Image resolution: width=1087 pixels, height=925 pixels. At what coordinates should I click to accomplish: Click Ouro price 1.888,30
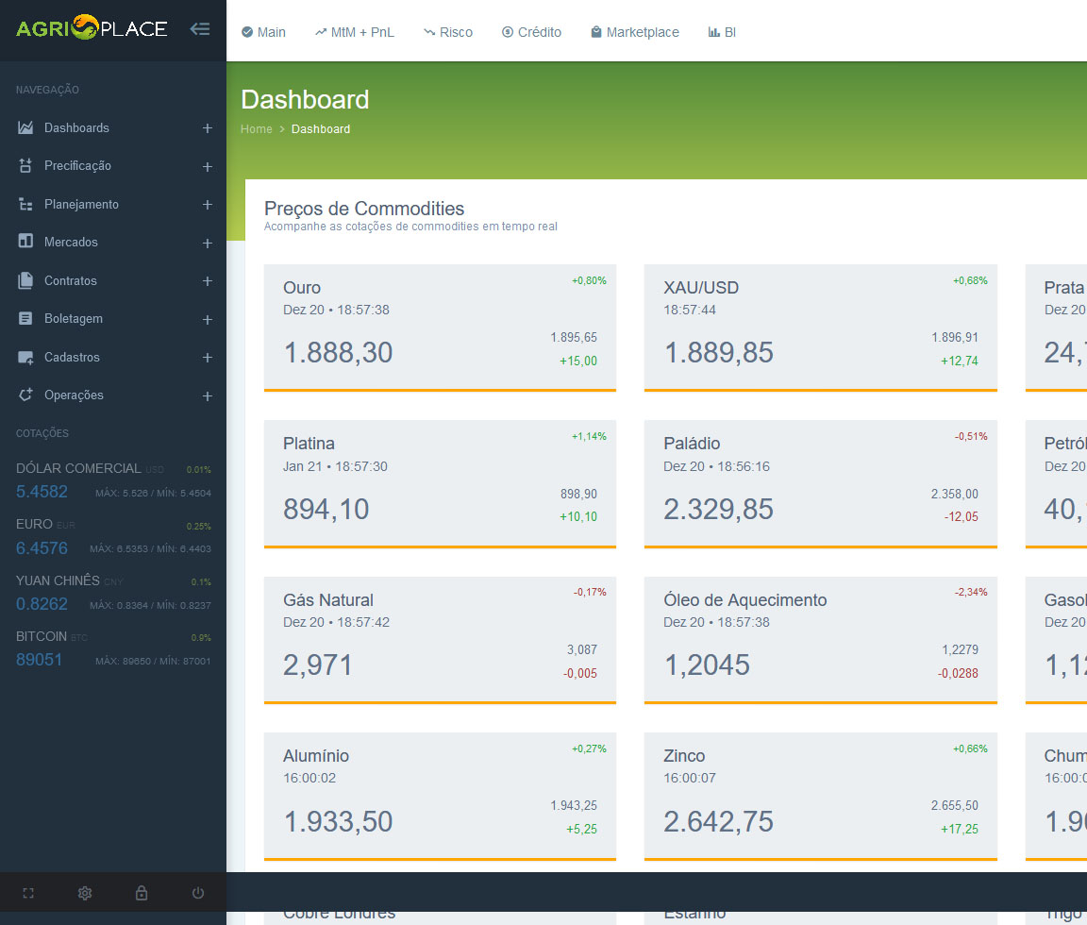pos(339,352)
